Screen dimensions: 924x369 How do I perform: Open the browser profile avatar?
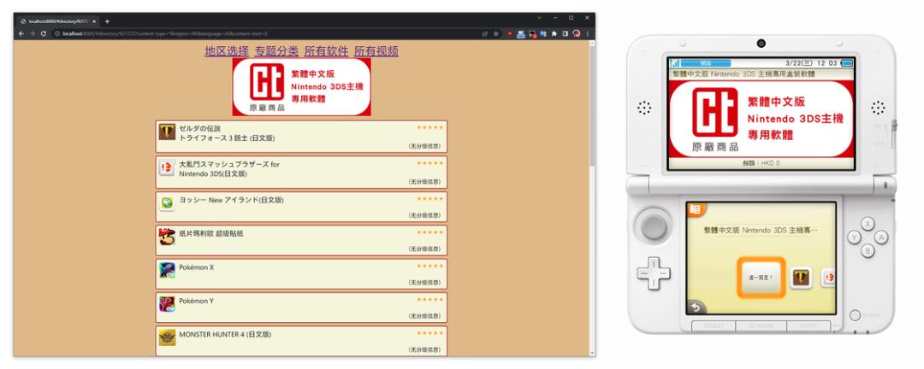coord(577,33)
